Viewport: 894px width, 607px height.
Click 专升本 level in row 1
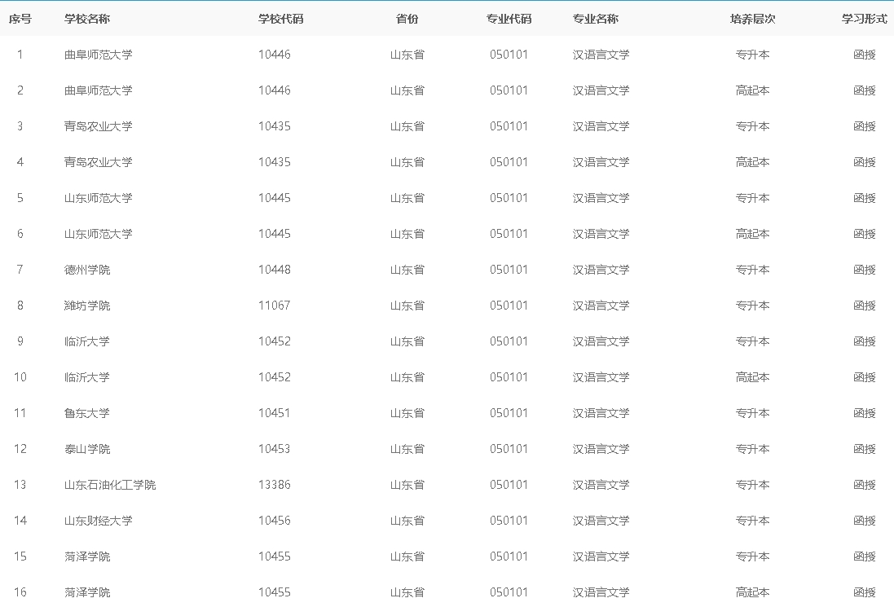pos(752,55)
